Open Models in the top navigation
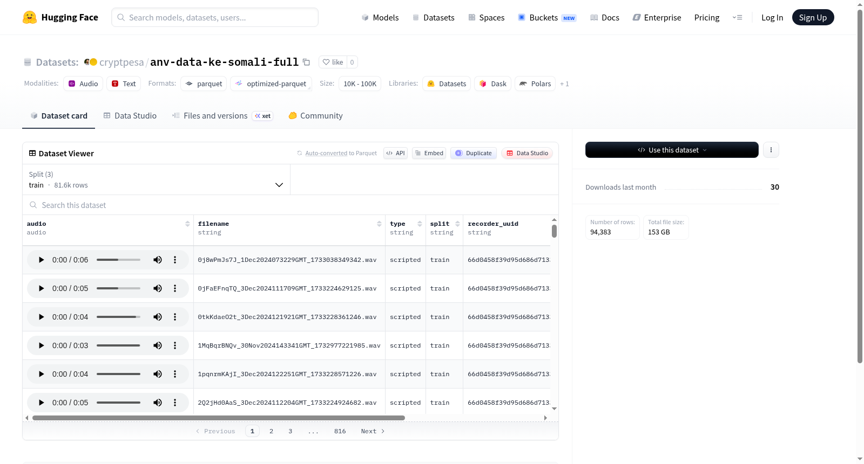The width and height of the screenshot is (864, 464). point(380,18)
